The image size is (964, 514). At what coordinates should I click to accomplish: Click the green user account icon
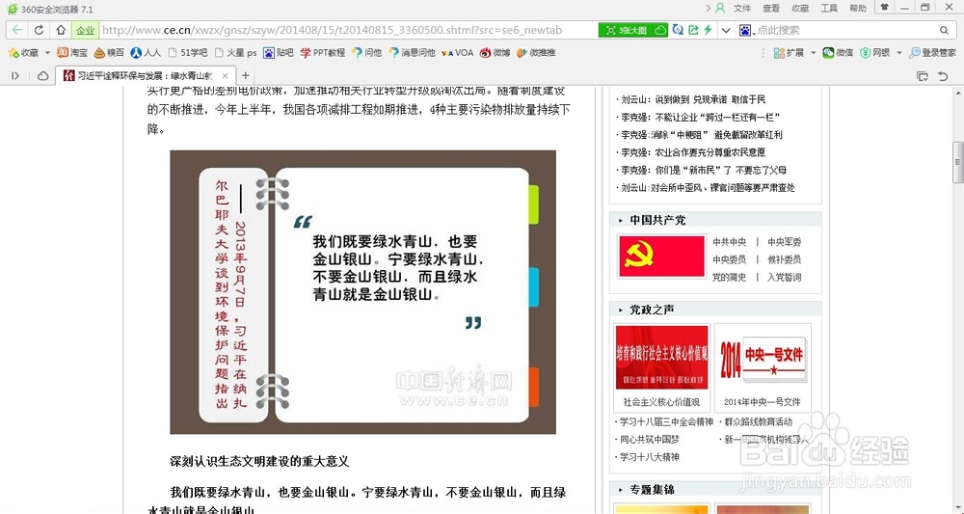tap(720, 8)
